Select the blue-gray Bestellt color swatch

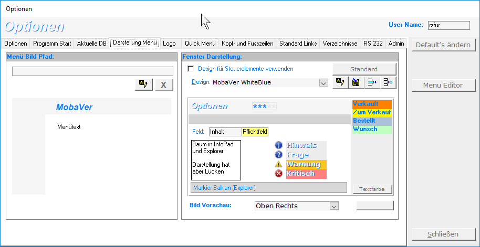pos(372,121)
